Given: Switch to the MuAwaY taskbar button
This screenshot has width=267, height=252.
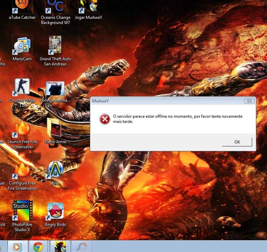Looking at the screenshot, I should coord(60,246).
